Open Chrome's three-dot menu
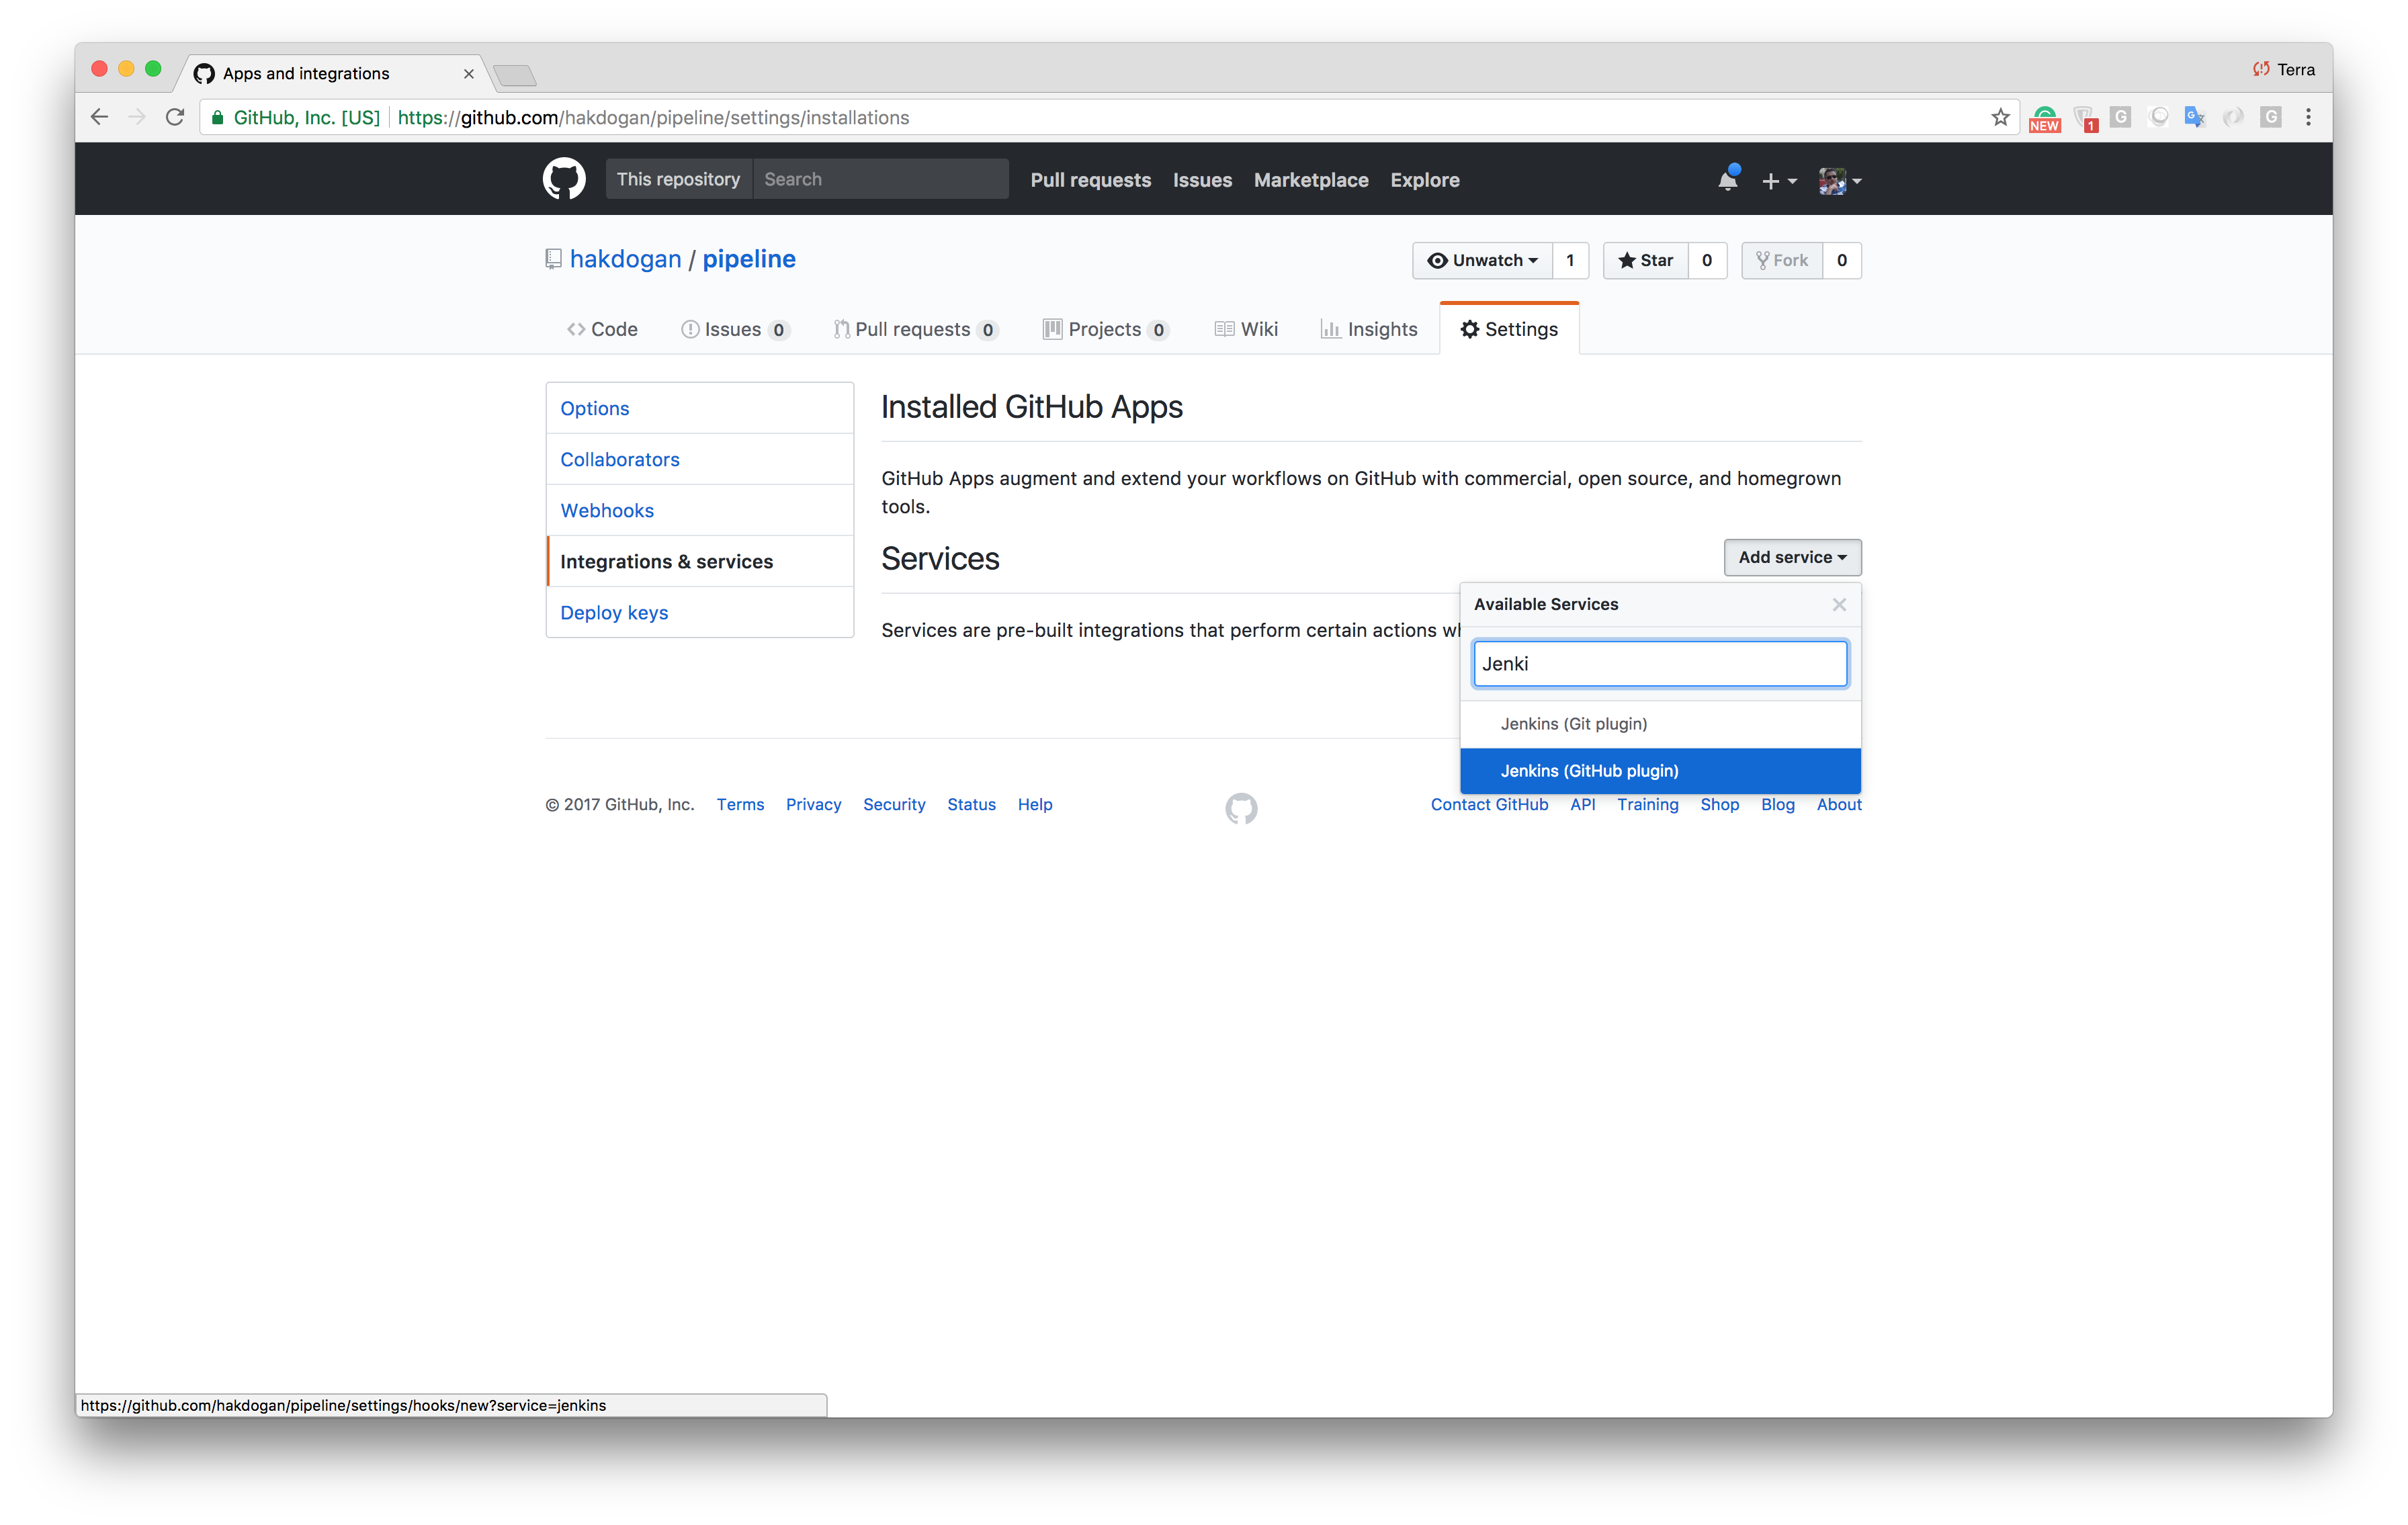 pos(2308,118)
